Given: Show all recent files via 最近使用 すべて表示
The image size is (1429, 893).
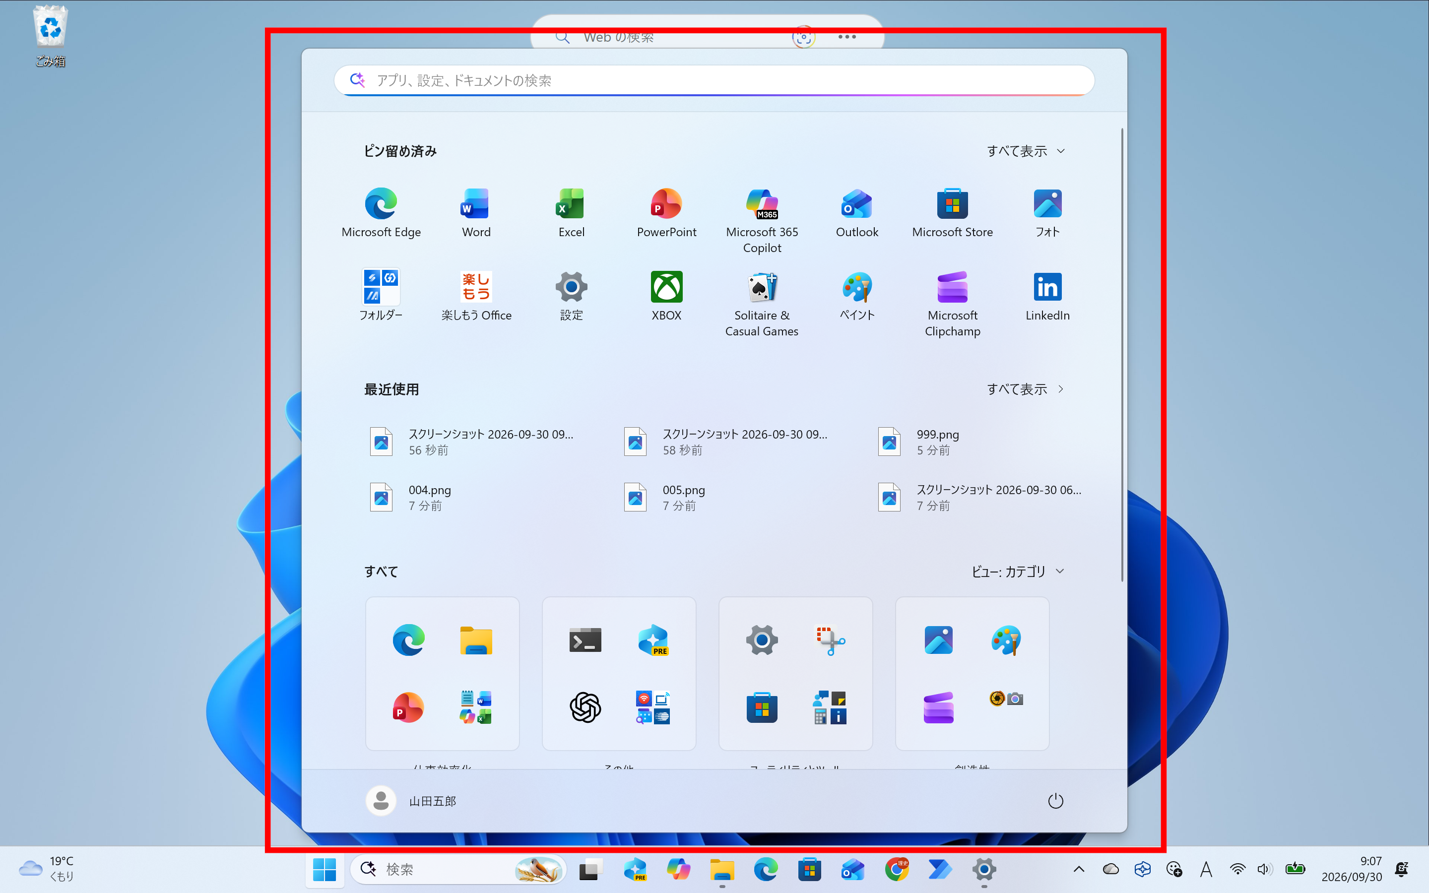Looking at the screenshot, I should pos(1026,389).
